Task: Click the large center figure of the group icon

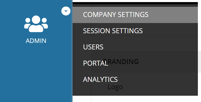Action: 36,24
